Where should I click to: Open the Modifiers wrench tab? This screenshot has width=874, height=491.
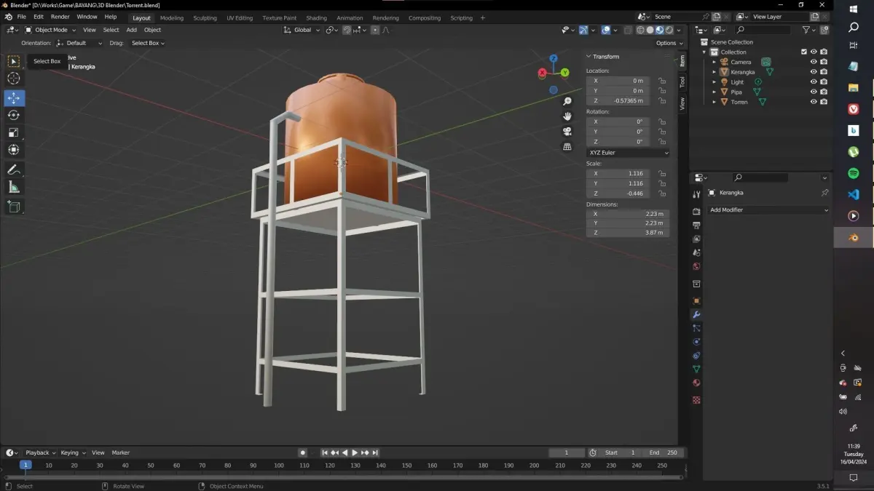click(696, 315)
